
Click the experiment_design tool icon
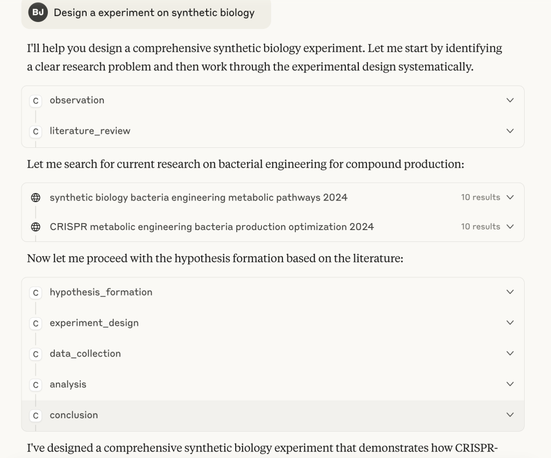[36, 324]
